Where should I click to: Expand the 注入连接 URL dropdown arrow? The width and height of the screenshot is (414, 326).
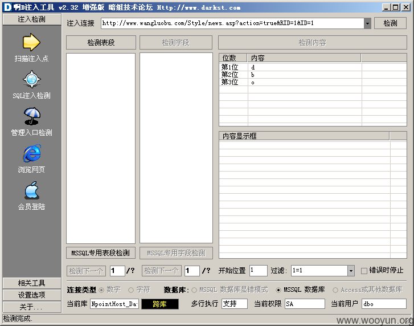pos(367,23)
